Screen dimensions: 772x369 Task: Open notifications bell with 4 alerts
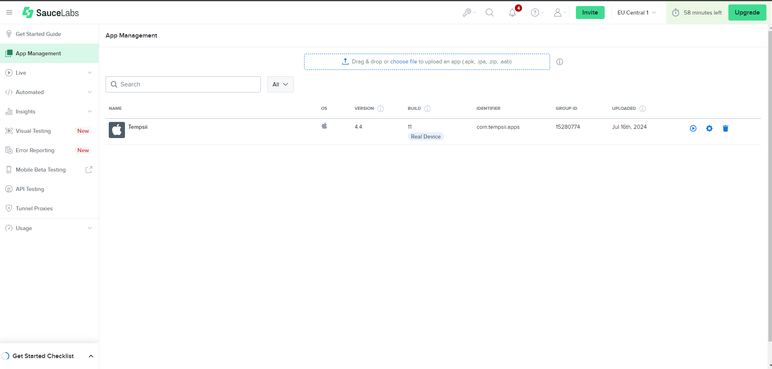(x=513, y=12)
